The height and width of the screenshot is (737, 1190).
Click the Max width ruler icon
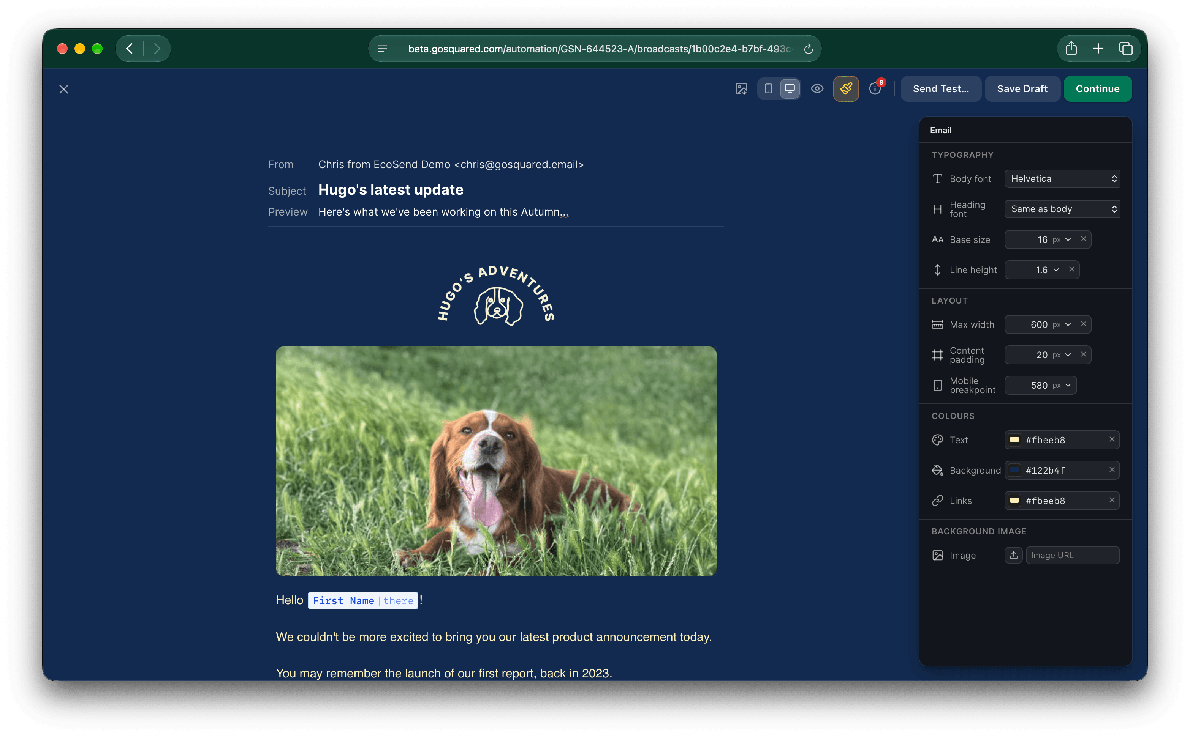click(937, 324)
